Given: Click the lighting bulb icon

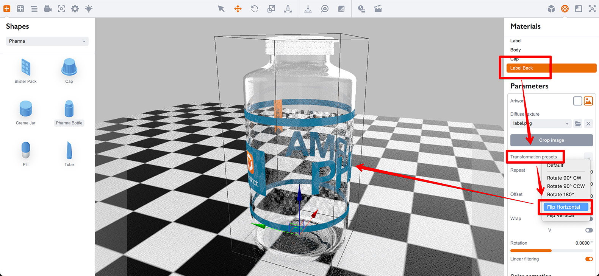Looking at the screenshot, I should [89, 9].
